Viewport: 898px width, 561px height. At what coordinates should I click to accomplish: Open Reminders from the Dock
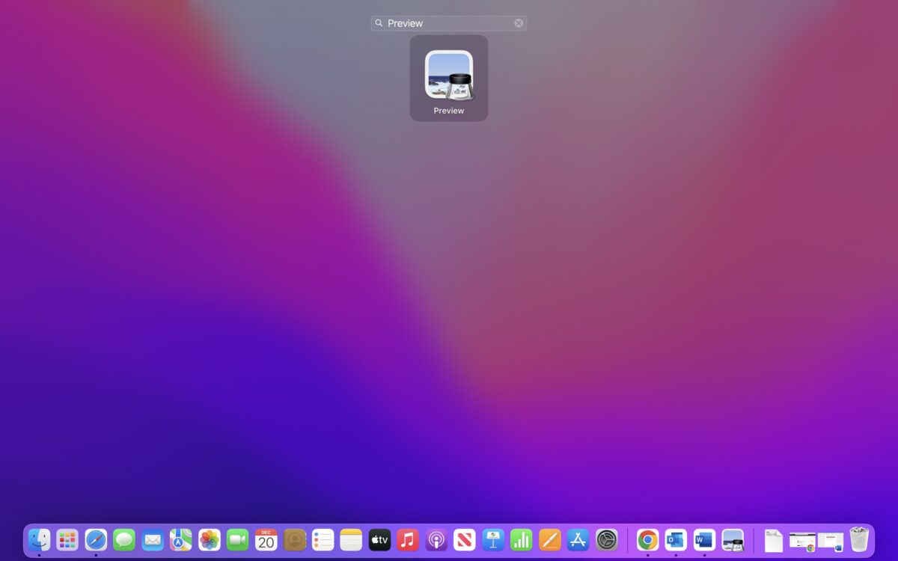point(323,539)
